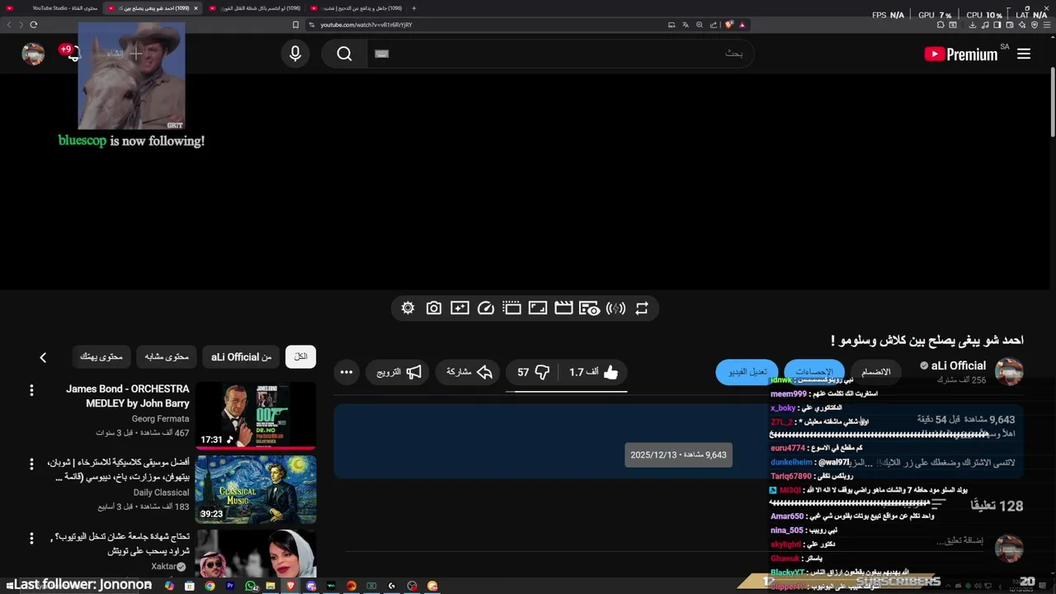Go to YouTube Premium home logo
The image size is (1056, 594).
coord(961,54)
